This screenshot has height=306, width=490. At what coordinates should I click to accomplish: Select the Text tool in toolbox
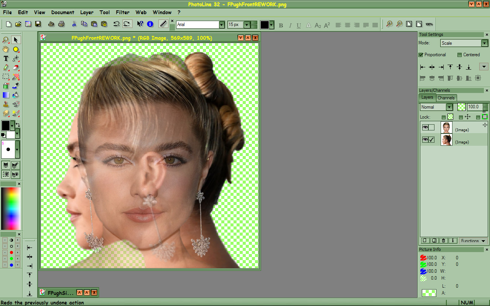coord(6,59)
